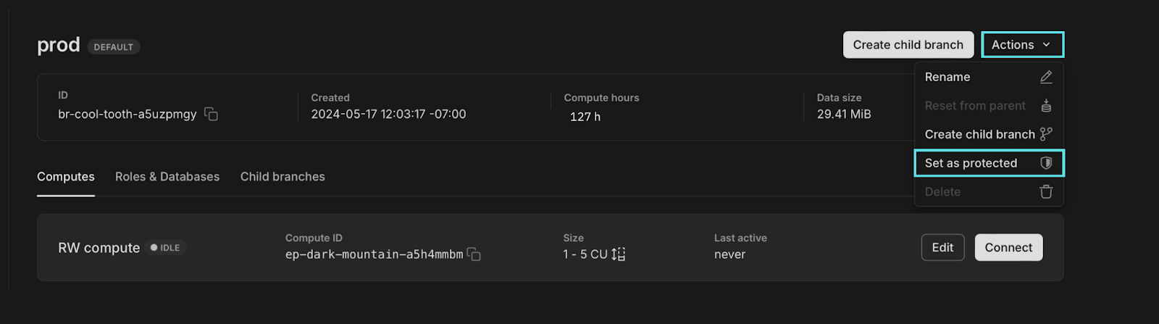Click the branch icon in Create child branch menu entry

[x=1046, y=134]
